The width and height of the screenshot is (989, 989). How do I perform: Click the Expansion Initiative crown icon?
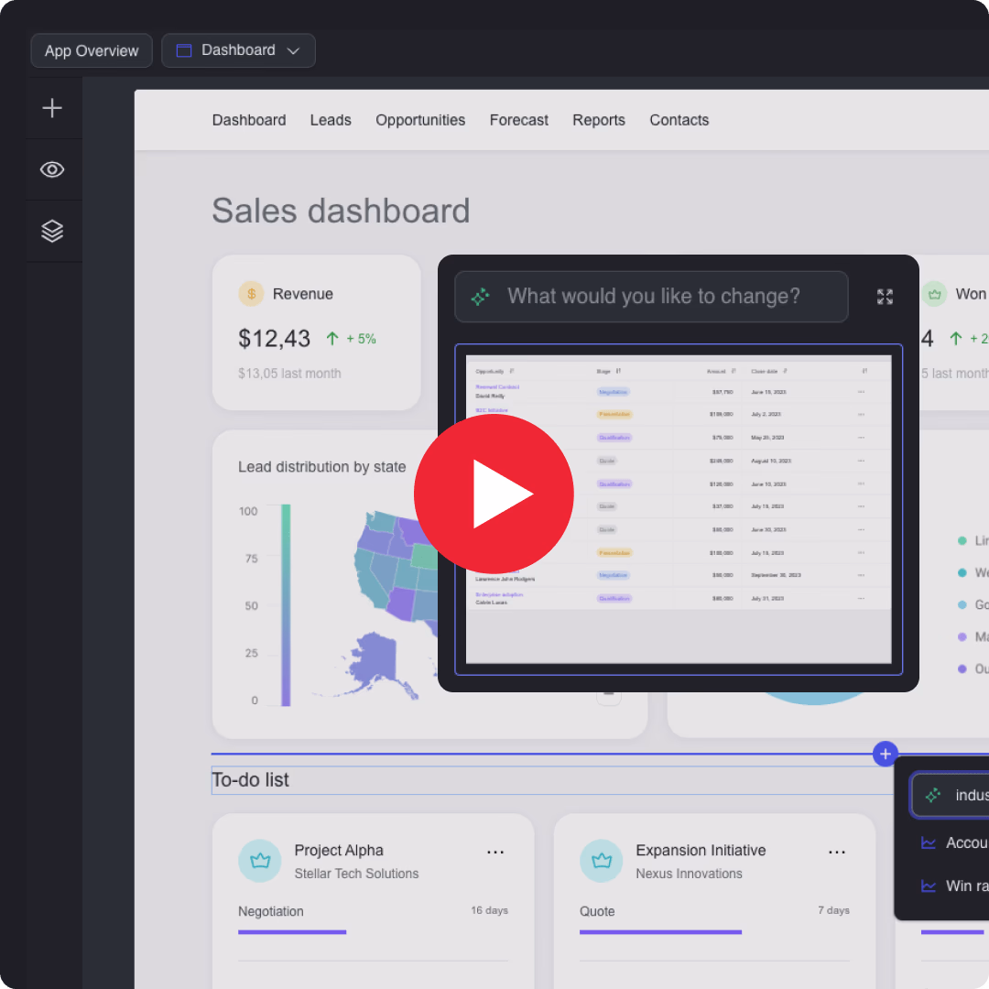click(602, 861)
